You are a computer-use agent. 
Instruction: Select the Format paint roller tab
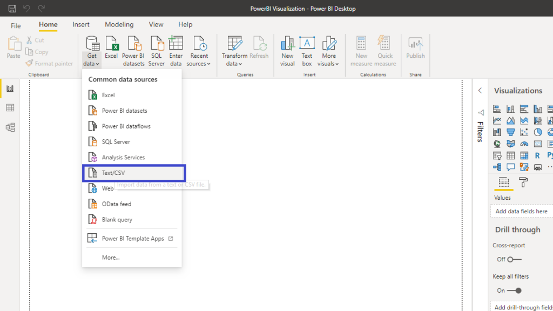point(523,182)
